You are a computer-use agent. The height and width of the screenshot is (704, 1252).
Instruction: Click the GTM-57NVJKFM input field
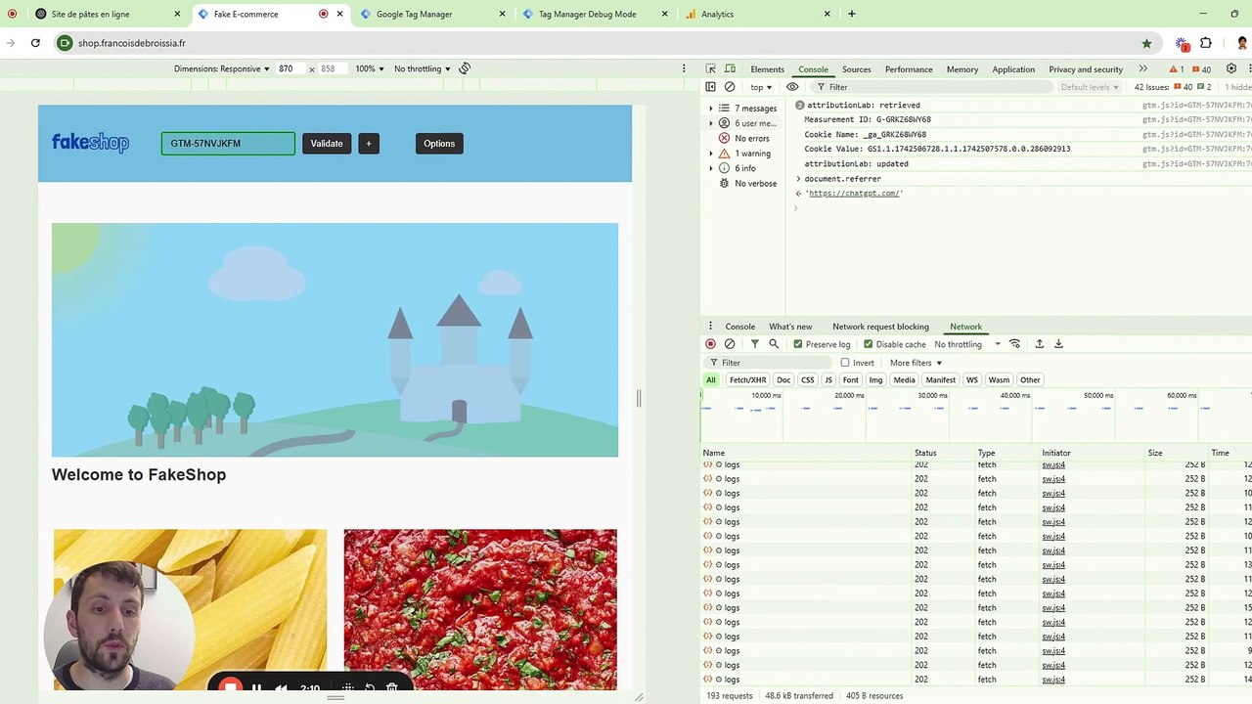coord(228,144)
